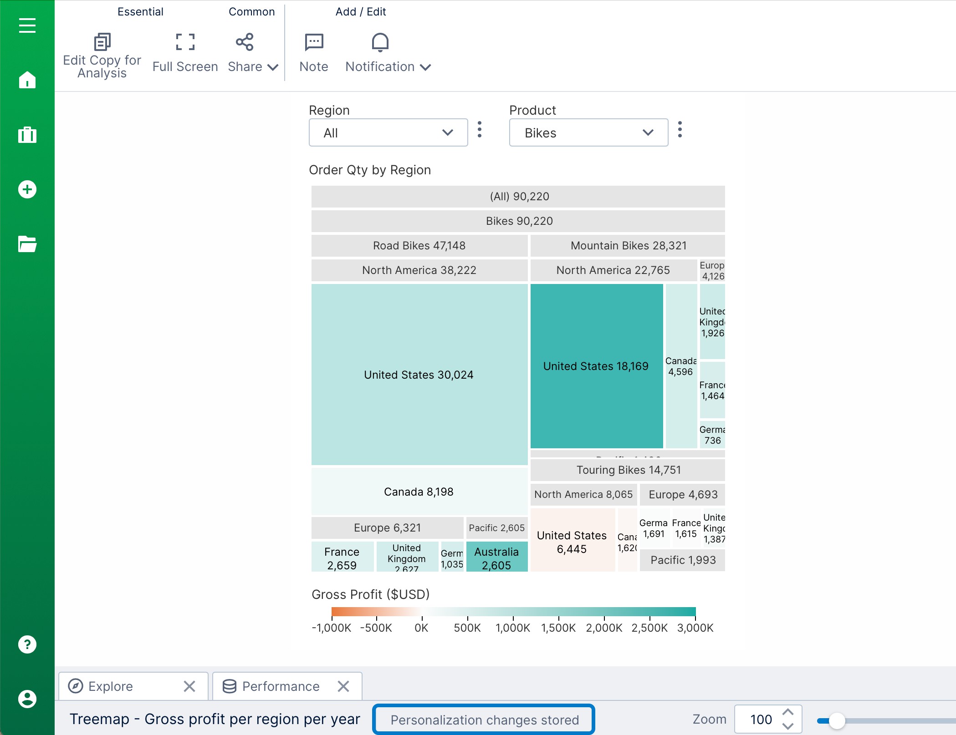Open the Region filter dropdown showing All
The image size is (956, 735).
pos(388,132)
